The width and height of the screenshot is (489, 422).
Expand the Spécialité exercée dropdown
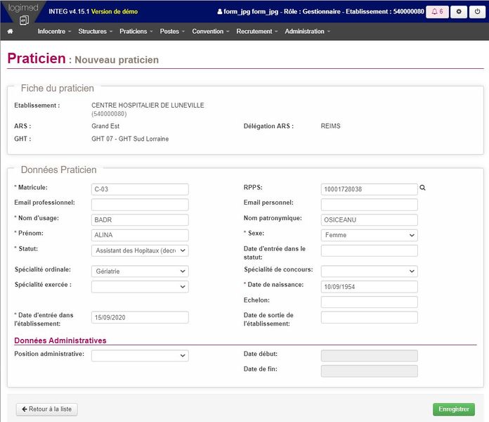[x=140, y=286]
